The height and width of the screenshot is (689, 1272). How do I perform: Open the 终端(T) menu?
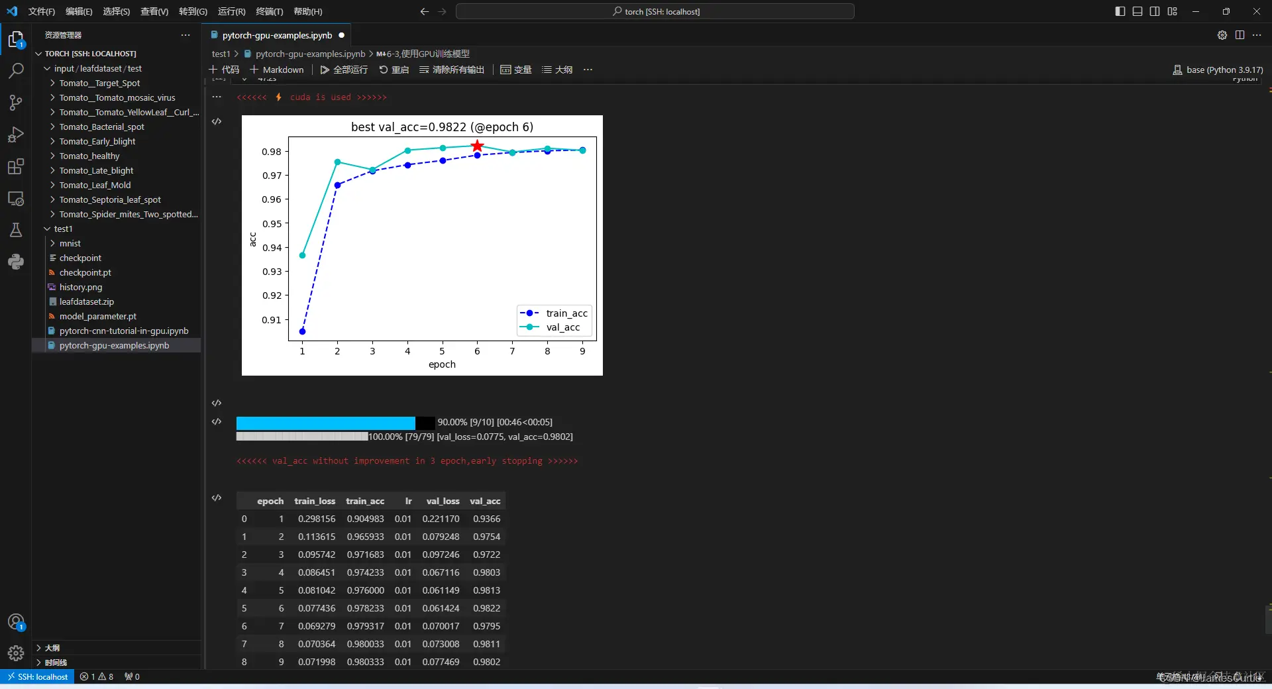(270, 11)
